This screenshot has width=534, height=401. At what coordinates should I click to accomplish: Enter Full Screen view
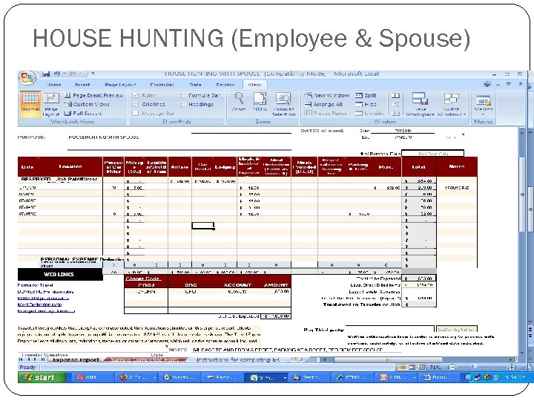tap(83, 113)
